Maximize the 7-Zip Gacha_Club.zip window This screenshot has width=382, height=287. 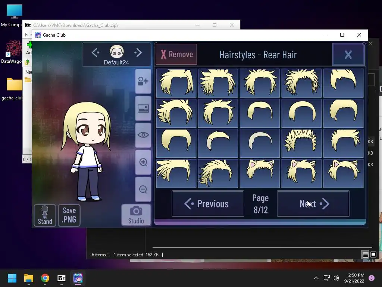coord(215,25)
